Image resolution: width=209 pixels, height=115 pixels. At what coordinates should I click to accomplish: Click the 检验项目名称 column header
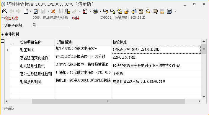tap(37, 42)
